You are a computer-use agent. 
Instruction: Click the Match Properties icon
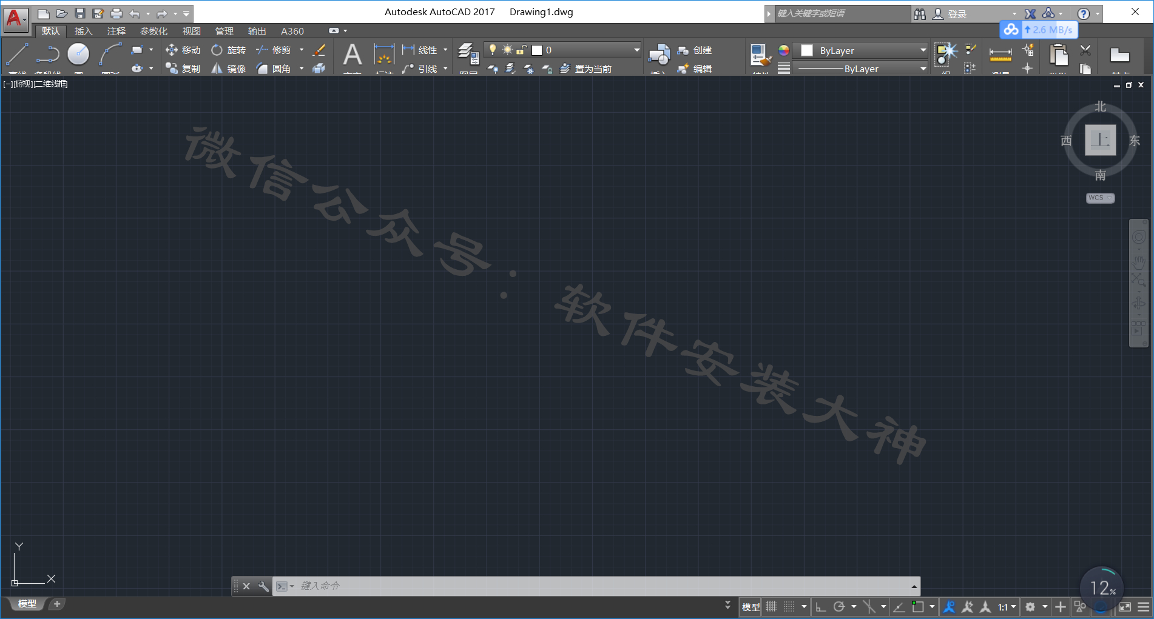point(760,55)
